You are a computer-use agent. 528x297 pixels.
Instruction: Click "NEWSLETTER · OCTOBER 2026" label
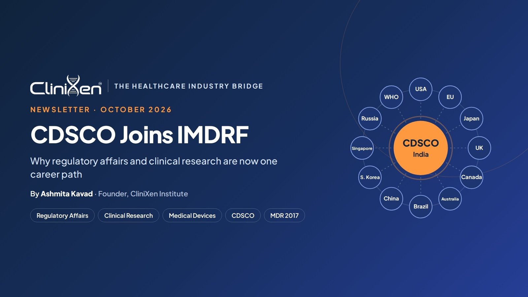101,110
